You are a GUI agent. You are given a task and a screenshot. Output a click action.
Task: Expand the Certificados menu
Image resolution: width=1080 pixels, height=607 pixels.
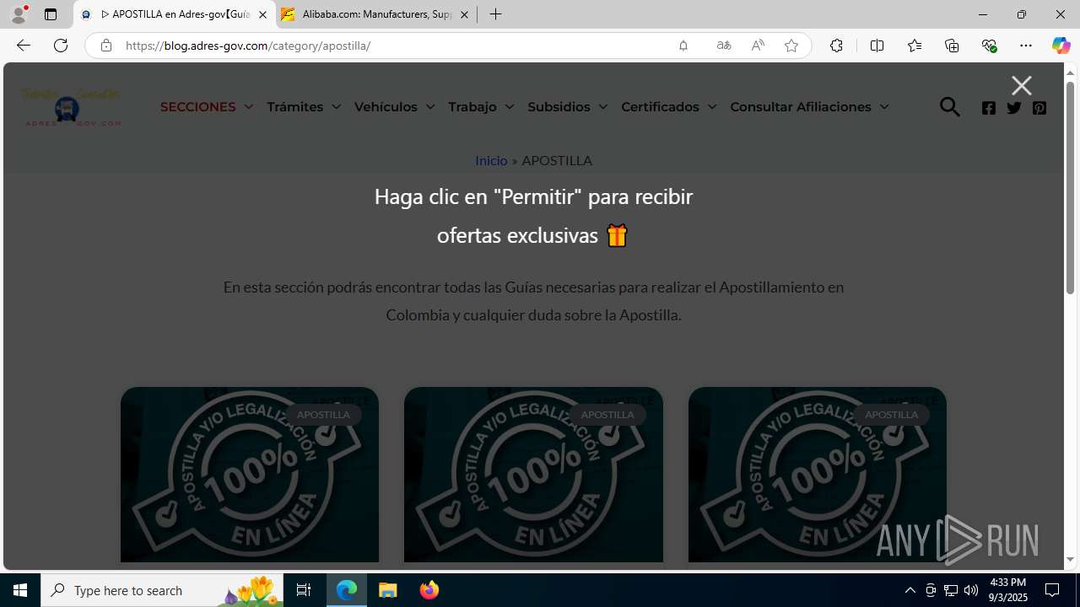pos(668,107)
